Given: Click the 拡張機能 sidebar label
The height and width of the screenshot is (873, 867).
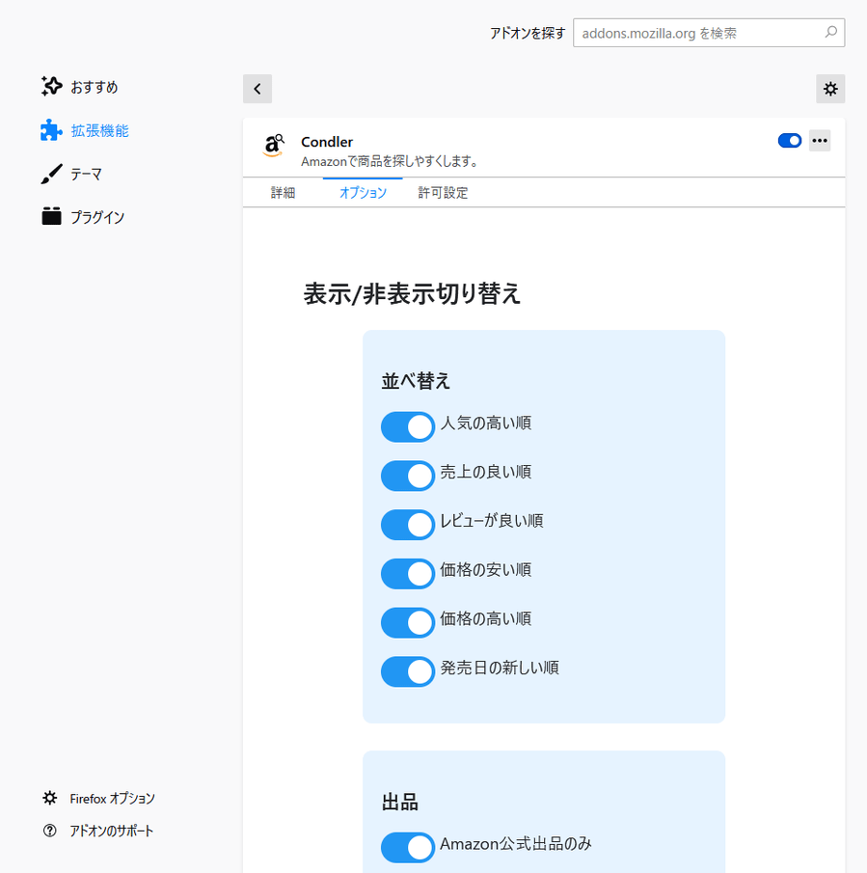Looking at the screenshot, I should point(99,131).
